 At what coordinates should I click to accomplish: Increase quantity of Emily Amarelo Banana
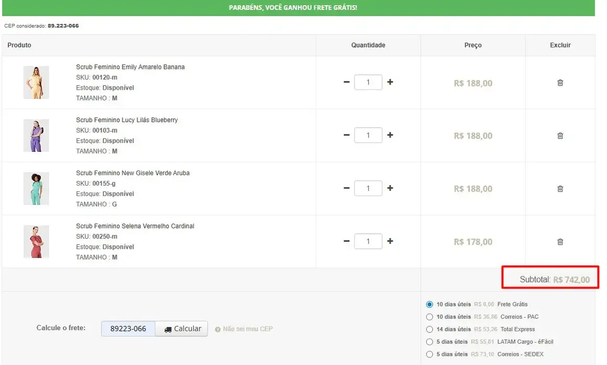pyautogui.click(x=390, y=82)
